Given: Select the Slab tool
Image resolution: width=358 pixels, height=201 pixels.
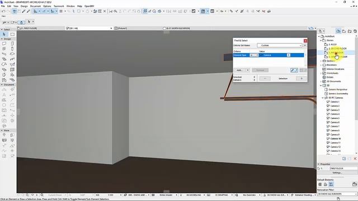Looking at the screenshot, I should (x=12, y=54).
